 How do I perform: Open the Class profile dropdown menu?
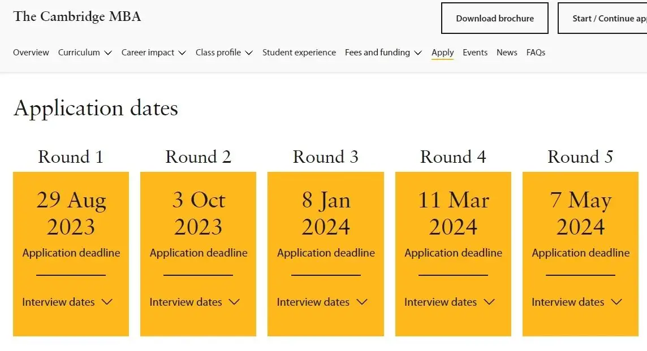[224, 53]
